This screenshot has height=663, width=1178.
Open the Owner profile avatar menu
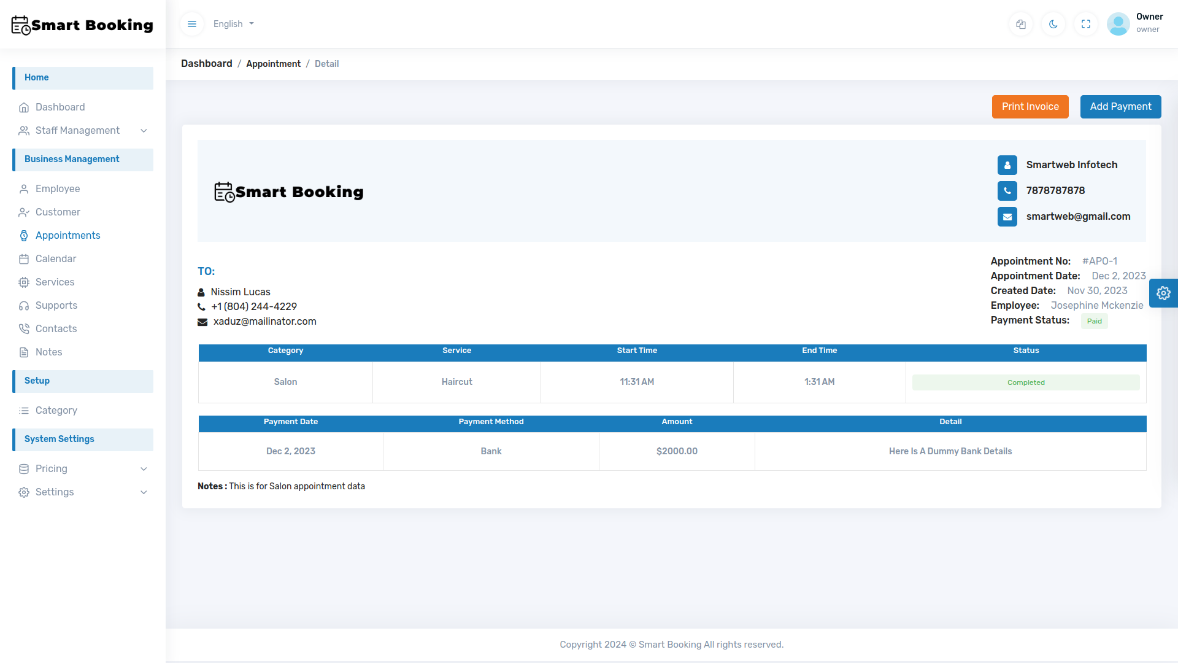point(1118,24)
